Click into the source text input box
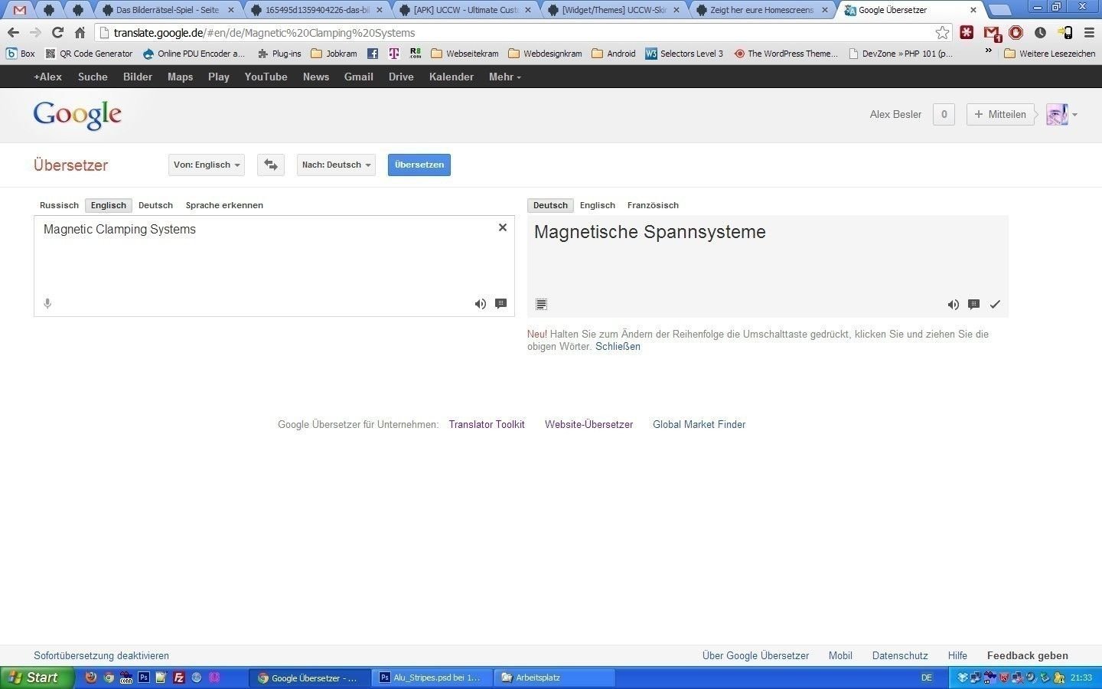Image resolution: width=1102 pixels, height=689 pixels. coord(274,266)
